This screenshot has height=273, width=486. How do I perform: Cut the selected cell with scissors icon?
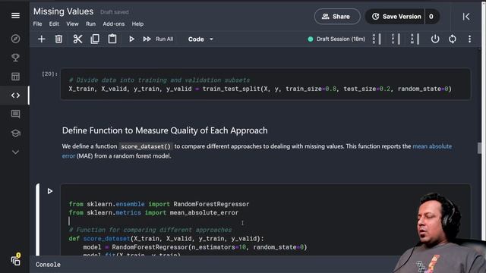[77, 39]
